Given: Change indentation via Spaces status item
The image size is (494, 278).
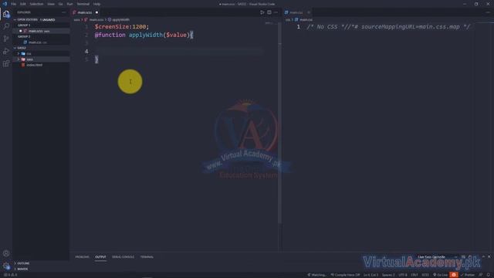Looking at the screenshot, I should tap(388, 275).
